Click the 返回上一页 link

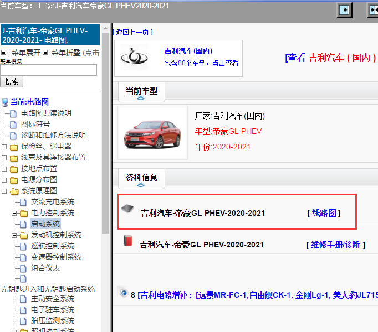tap(132, 32)
